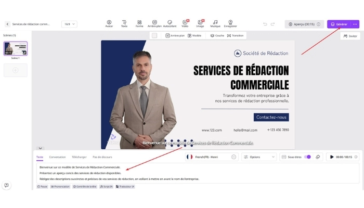The image size is (364, 208).
Task: Open the Transition option
Action: [235, 35]
